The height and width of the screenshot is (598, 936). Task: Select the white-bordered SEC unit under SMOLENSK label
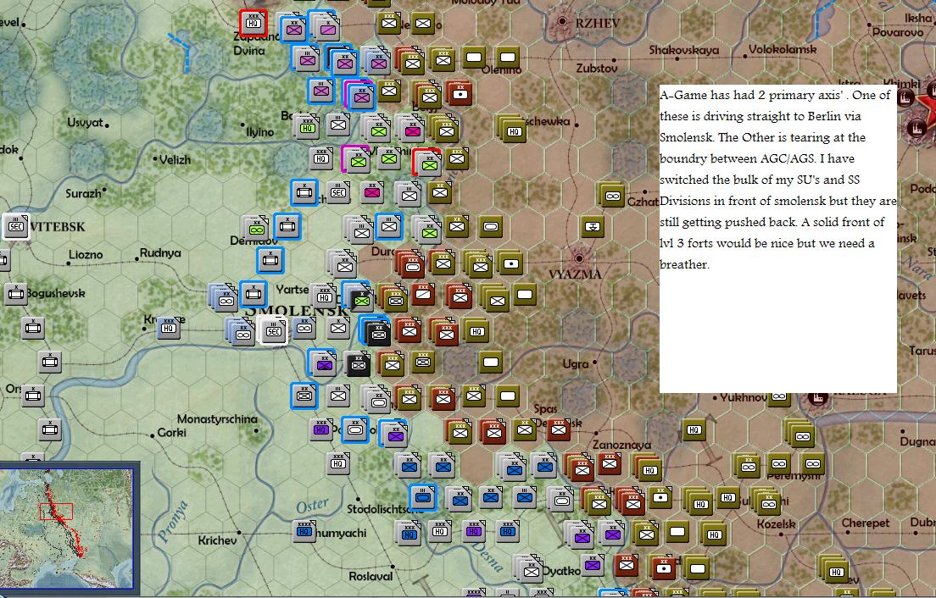(273, 331)
